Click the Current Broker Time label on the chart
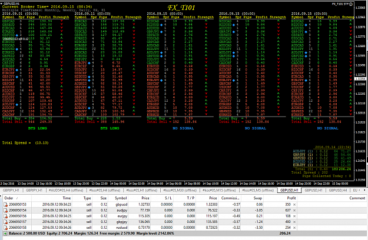The width and height of the screenshot is (368, 240). click(47, 6)
